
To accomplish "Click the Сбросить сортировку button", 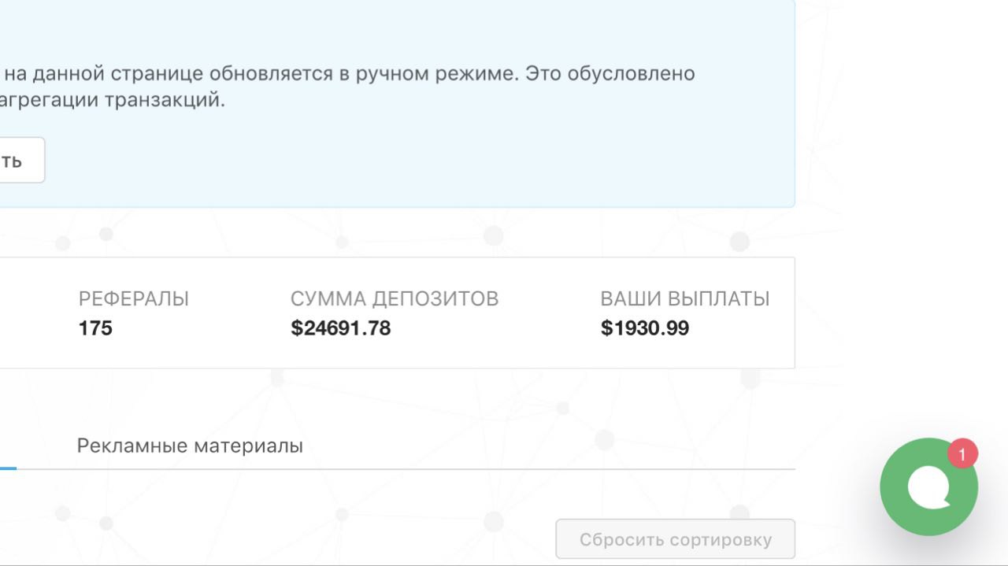I will click(675, 539).
